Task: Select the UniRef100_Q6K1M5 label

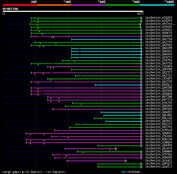Action: (159, 48)
